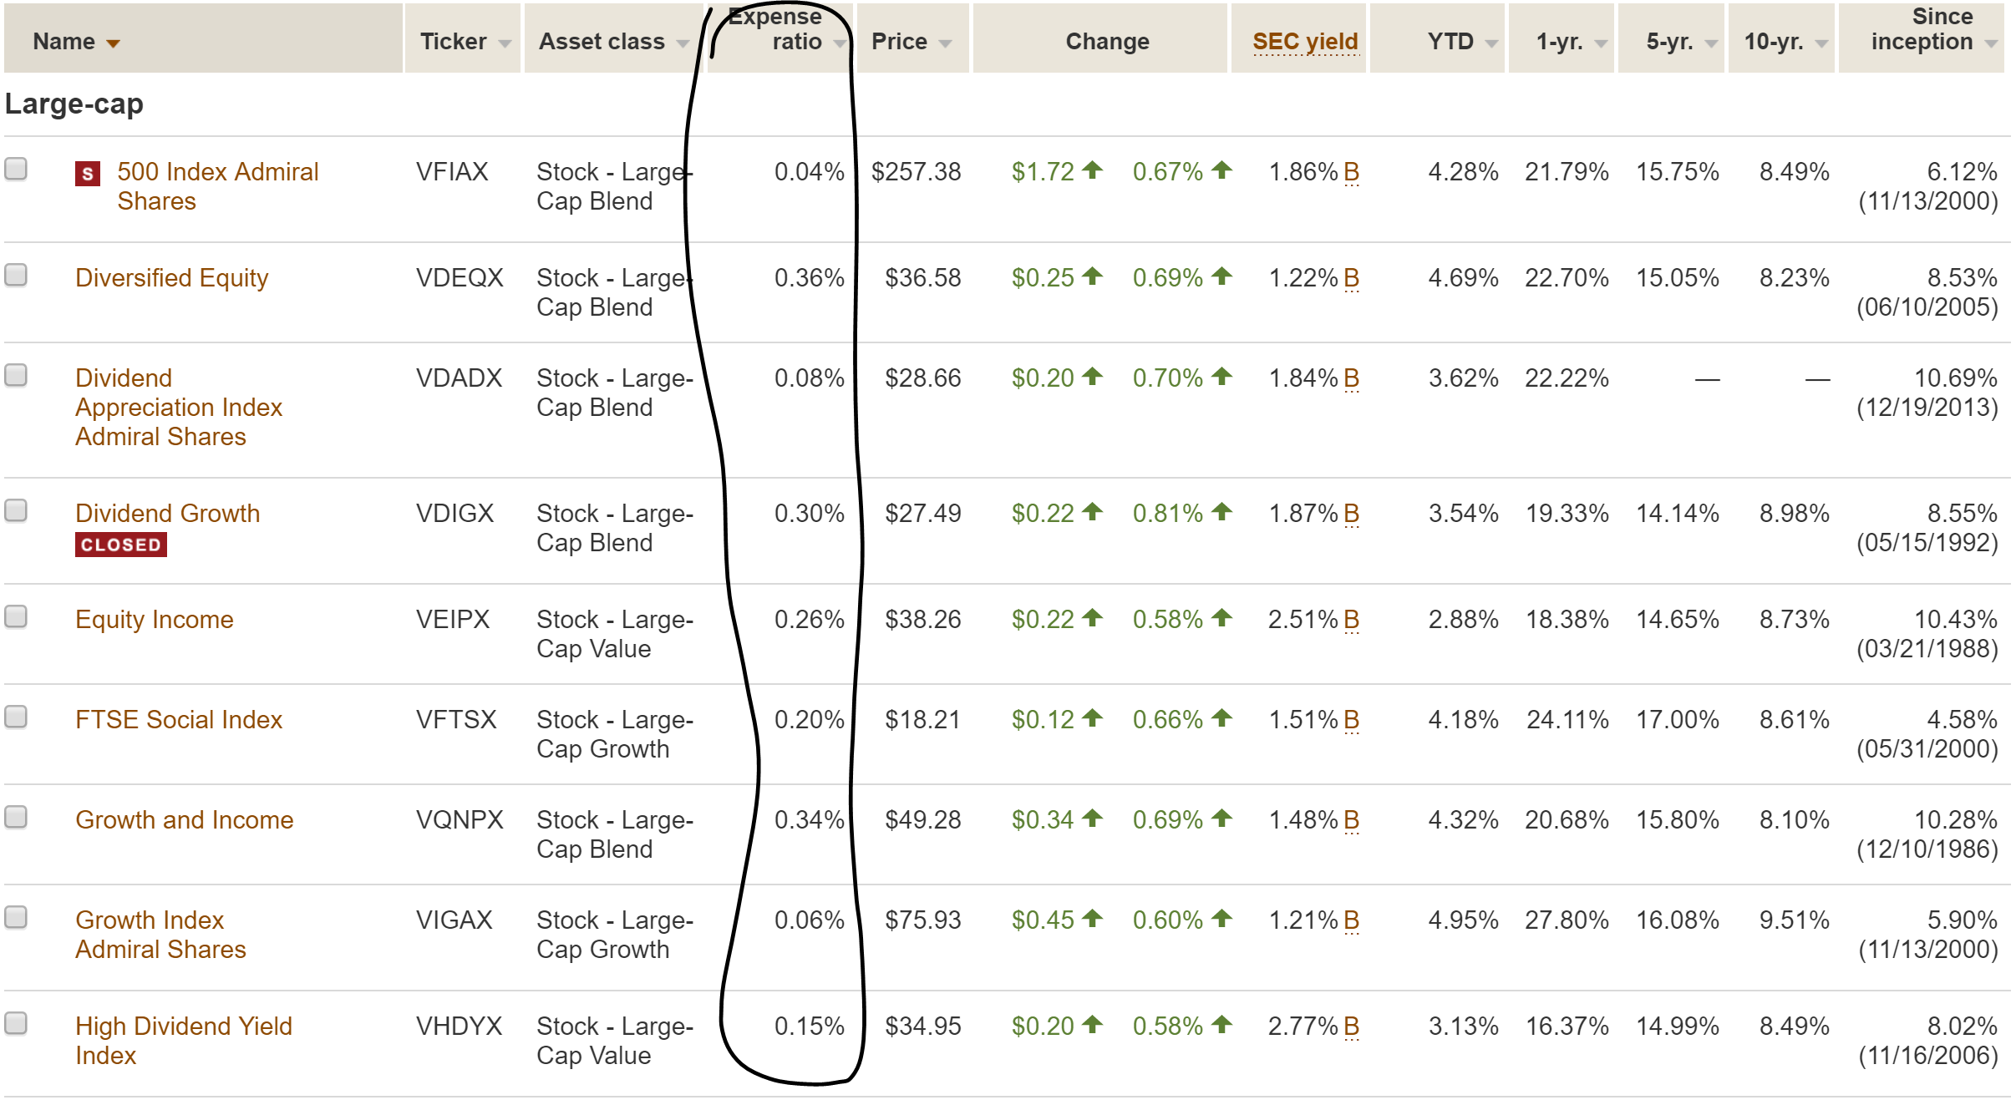Select the FTSE Social Index checkbox
This screenshot has height=1100, width=2016.
click(x=16, y=717)
